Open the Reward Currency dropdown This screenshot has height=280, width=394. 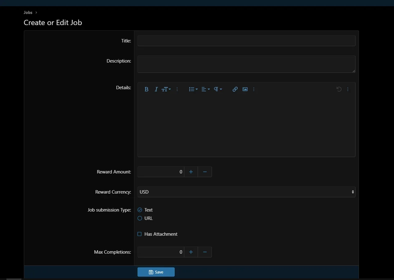(x=246, y=192)
